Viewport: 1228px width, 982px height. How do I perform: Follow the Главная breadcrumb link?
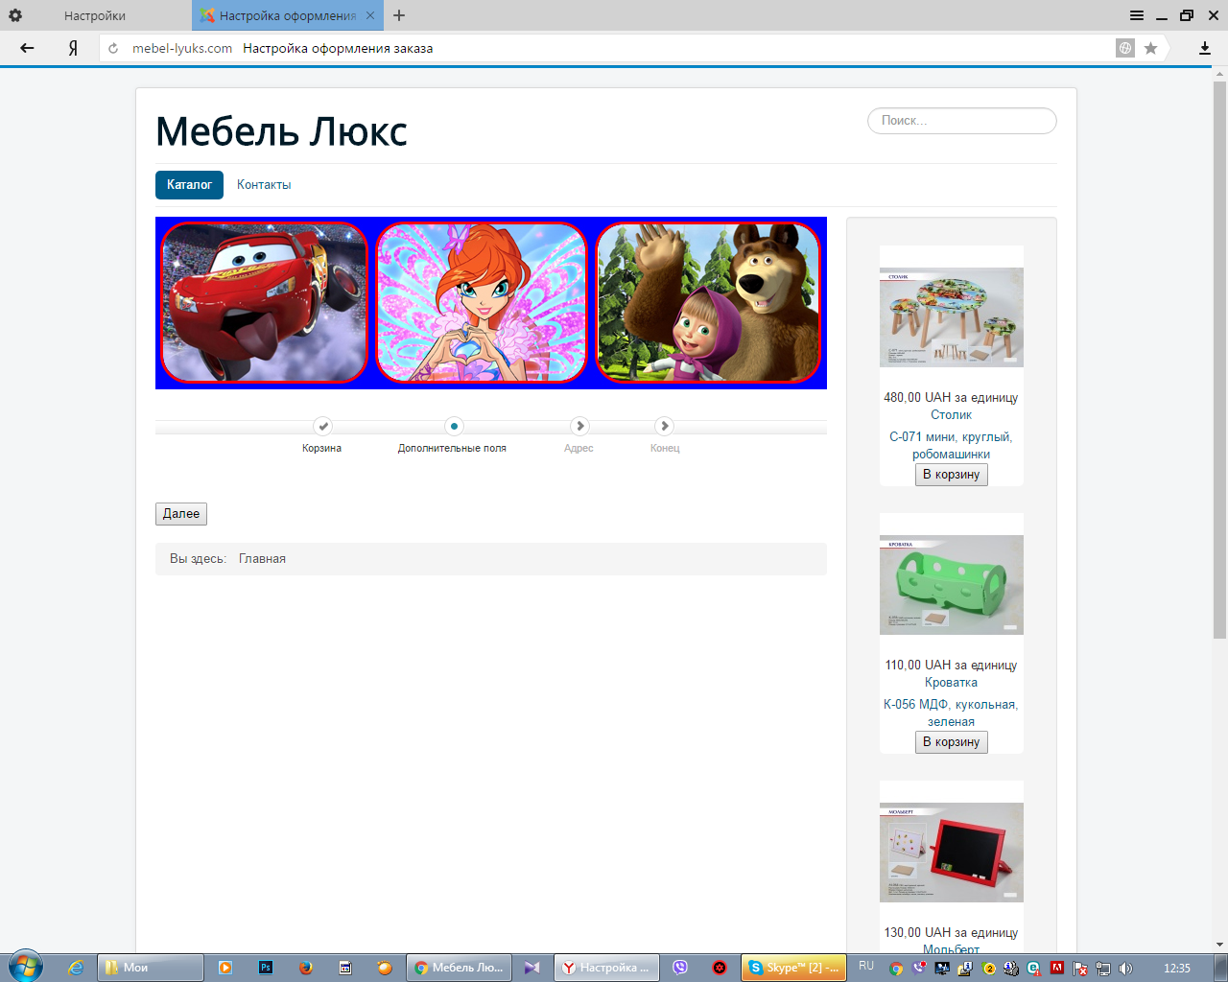click(262, 559)
